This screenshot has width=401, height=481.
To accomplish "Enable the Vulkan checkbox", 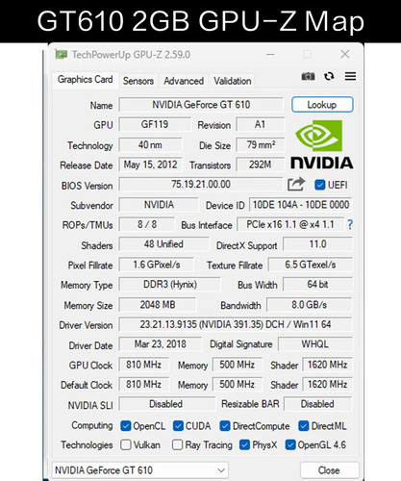I will coord(126,444).
